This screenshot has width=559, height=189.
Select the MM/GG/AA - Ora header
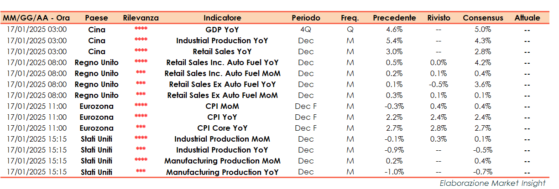(x=37, y=18)
